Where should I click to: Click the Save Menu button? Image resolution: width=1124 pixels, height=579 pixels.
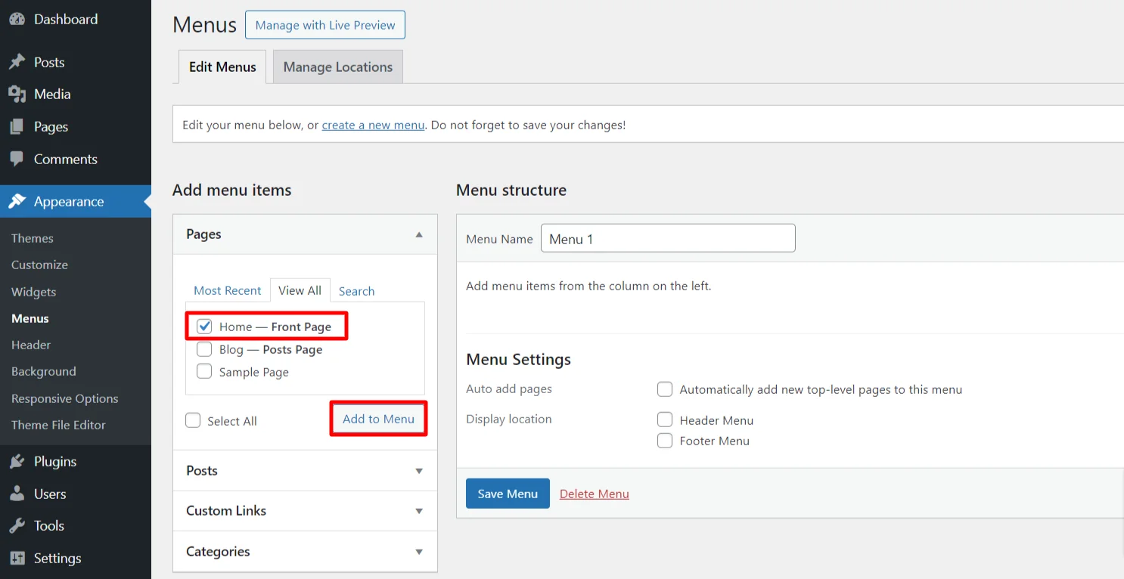508,494
